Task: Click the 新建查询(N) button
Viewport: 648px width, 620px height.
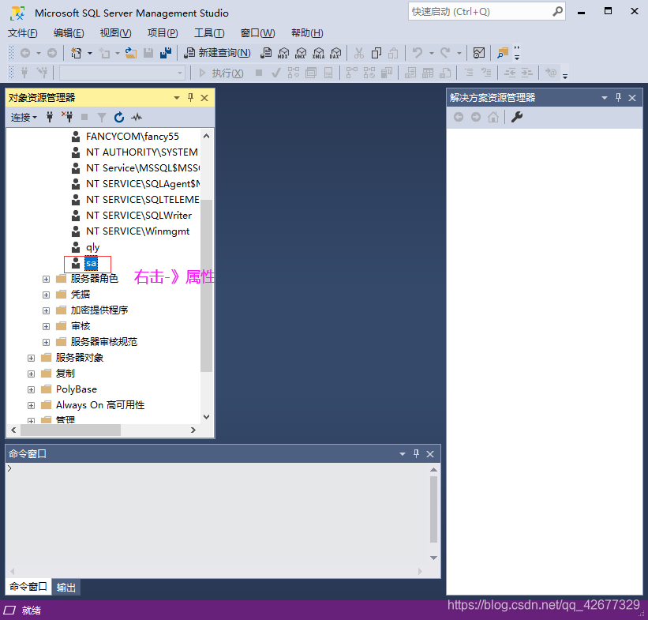Action: 217,53
